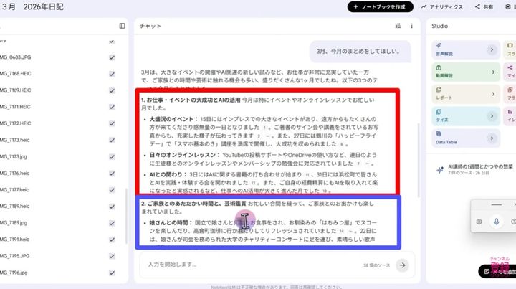Select the MG_7189.jpg source name
Image resolution: width=516 pixels, height=289 pixels.
coord(14,223)
